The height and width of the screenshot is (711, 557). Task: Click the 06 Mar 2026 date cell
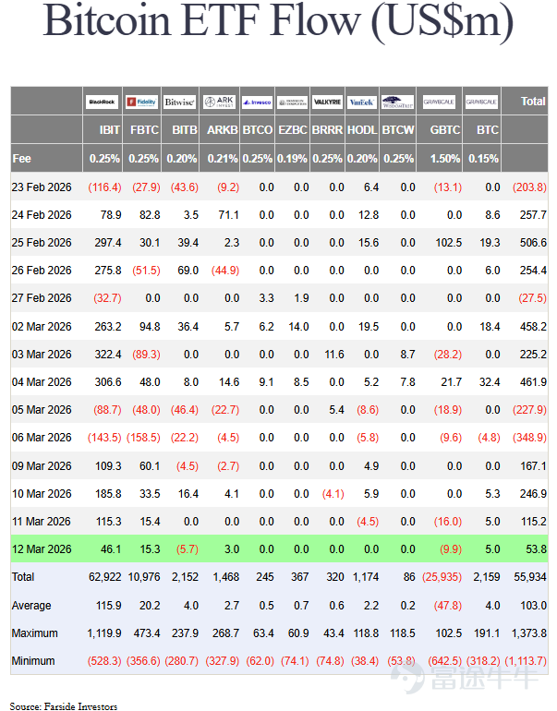[42, 438]
